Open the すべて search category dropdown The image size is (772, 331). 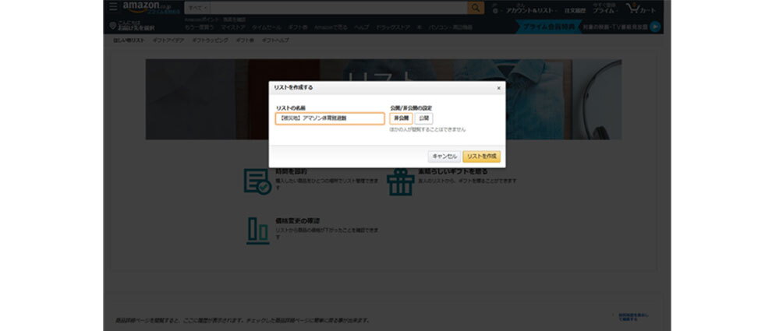click(197, 8)
